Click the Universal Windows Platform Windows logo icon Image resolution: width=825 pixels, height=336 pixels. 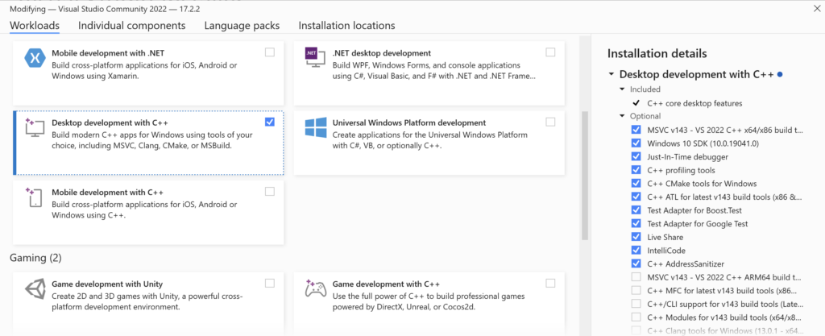coord(316,127)
